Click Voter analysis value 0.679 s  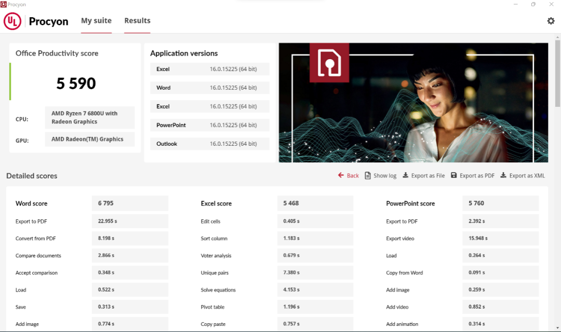point(315,256)
